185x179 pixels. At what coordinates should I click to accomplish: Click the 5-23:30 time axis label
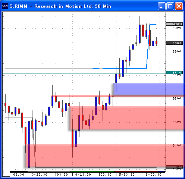[127, 175]
